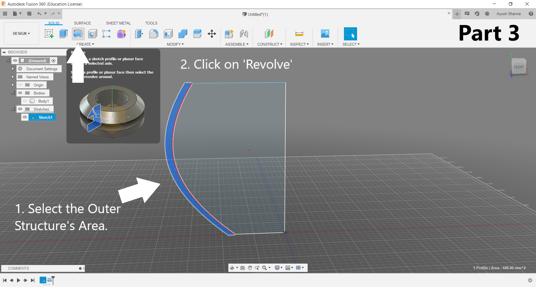Expand the Comments panel toggle

tap(80, 269)
